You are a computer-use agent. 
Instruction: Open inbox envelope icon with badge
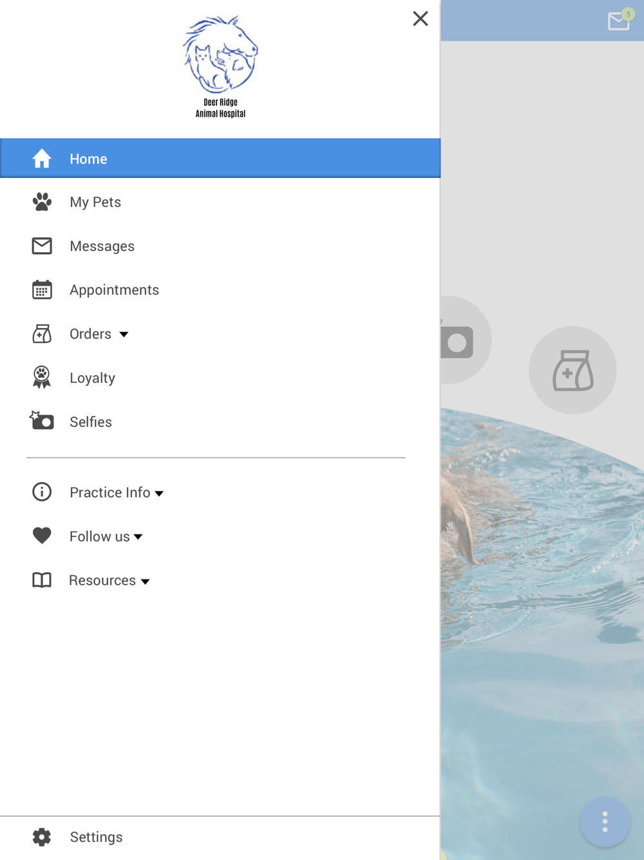[x=620, y=20]
